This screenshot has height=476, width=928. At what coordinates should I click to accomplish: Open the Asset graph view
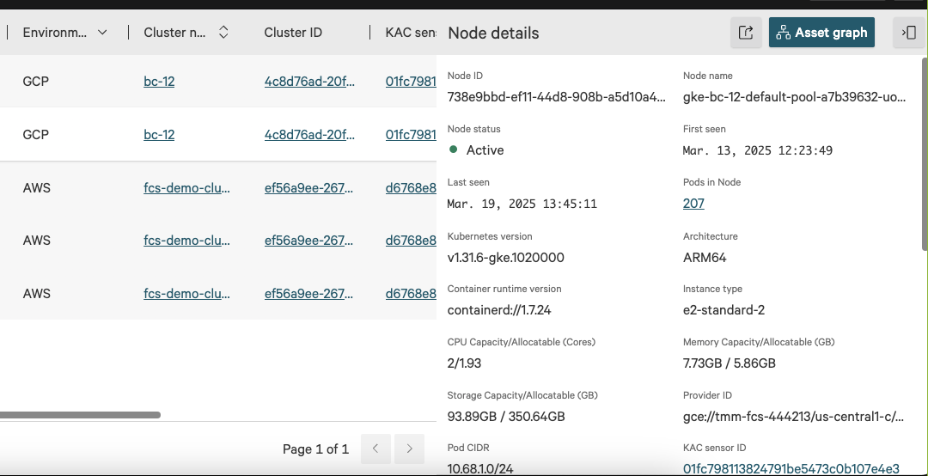[x=821, y=33]
